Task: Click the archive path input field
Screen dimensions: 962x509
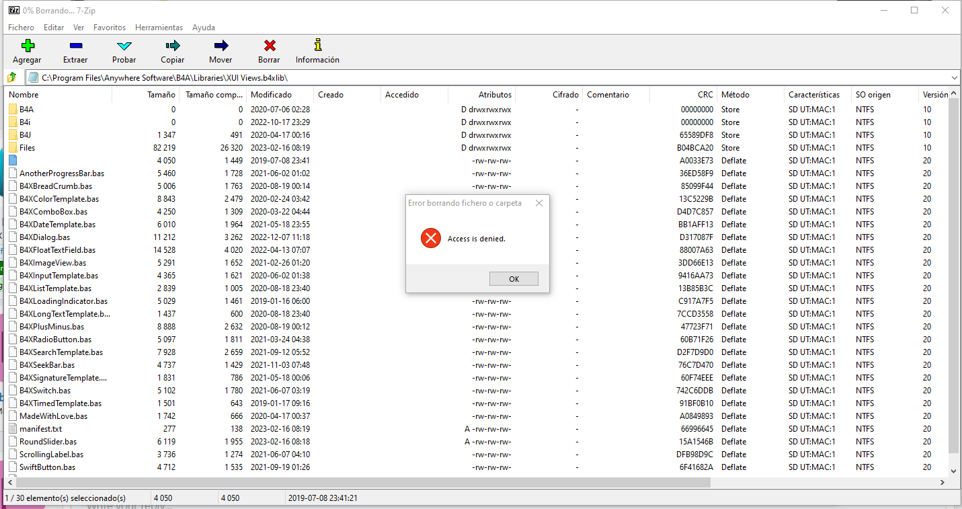Action: click(x=493, y=77)
